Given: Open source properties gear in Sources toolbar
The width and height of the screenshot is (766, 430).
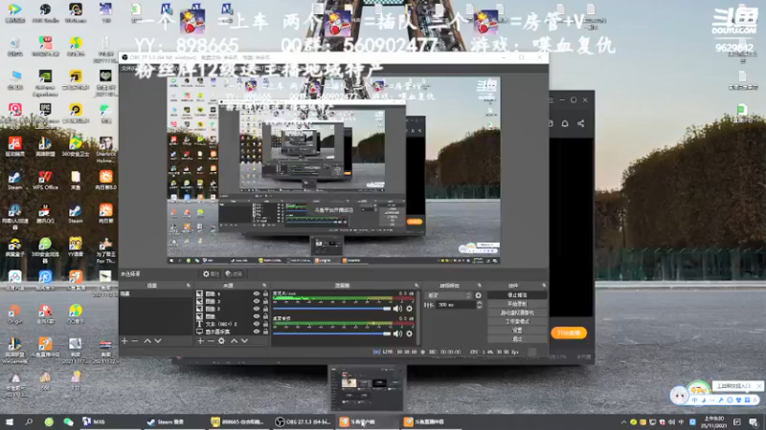Looking at the screenshot, I should click(221, 341).
